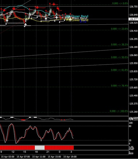Screen dimensions: 138x159
Task: Click the 126.640 price axis label
Action: (133, 15)
